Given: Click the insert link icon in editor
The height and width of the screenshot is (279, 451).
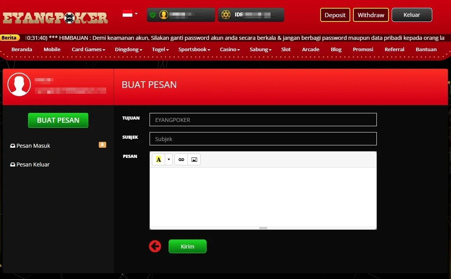Looking at the screenshot, I should point(181,159).
